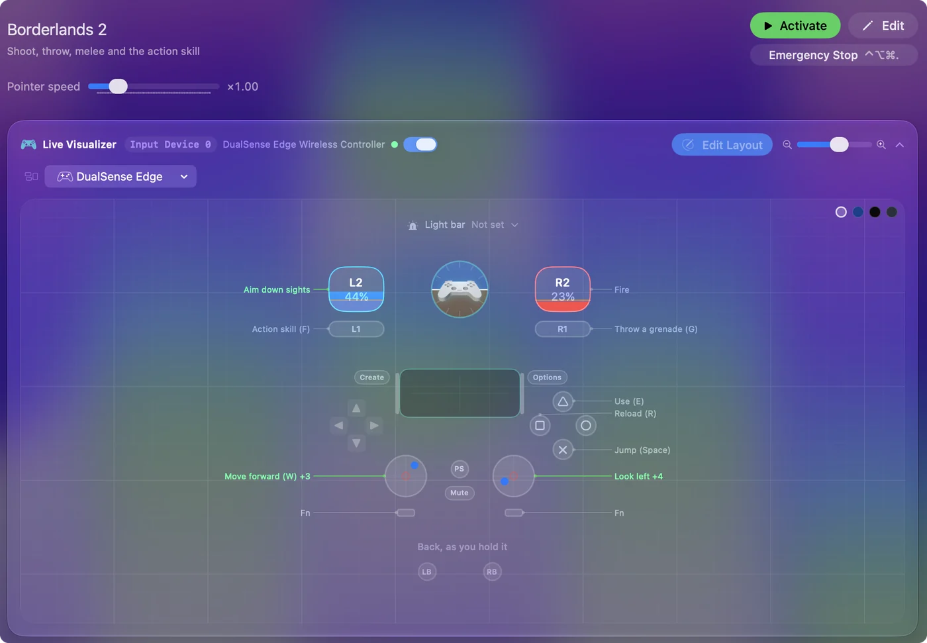Click the Square face button
Image resolution: width=927 pixels, height=643 pixels.
(x=540, y=426)
